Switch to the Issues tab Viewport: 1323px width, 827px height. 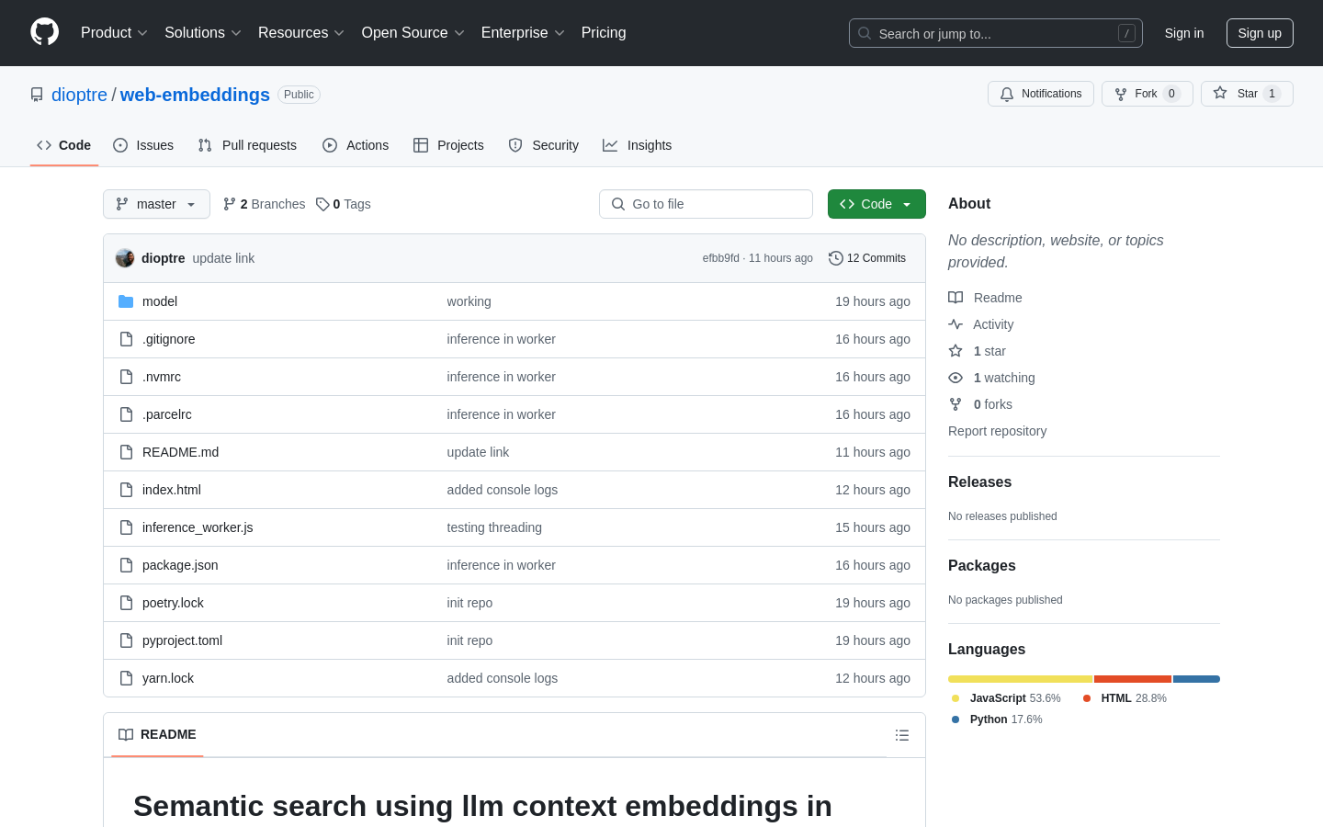click(x=143, y=145)
